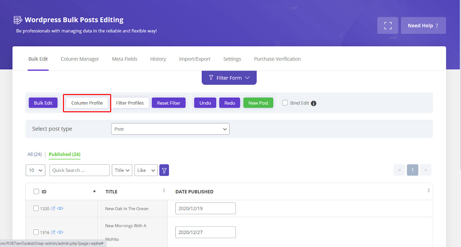Open the Column Manager tab
The width and height of the screenshot is (461, 247).
pos(80,59)
